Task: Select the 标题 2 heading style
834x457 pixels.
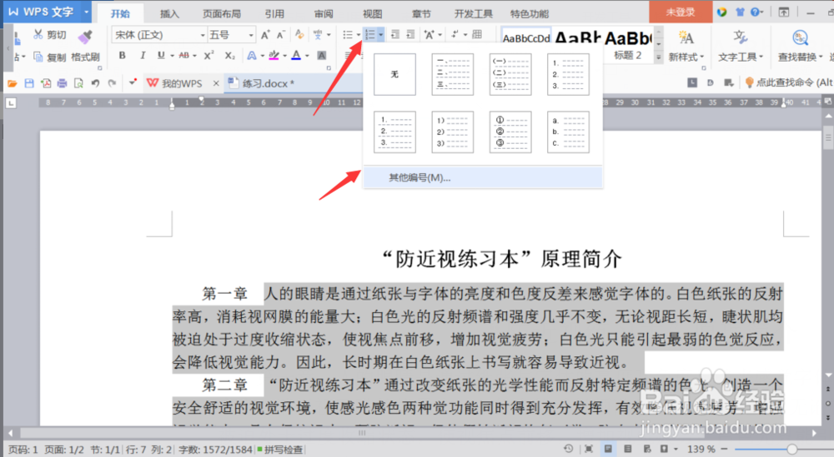Action: 628,45
